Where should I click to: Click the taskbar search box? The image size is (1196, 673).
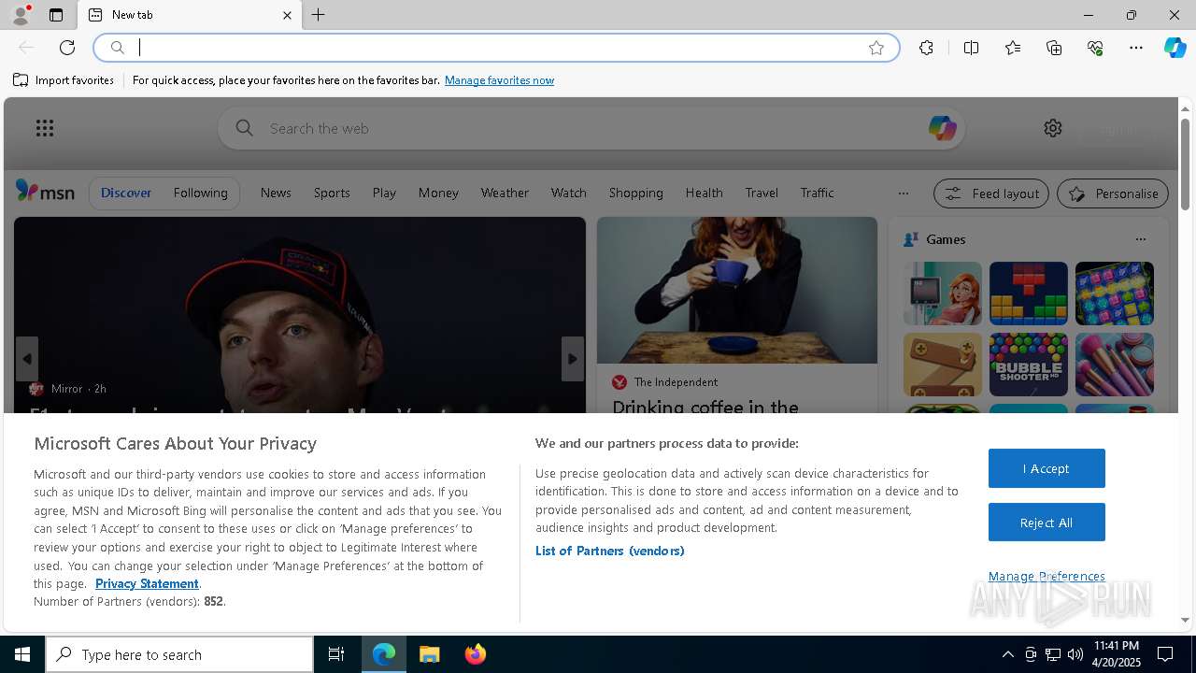179,654
